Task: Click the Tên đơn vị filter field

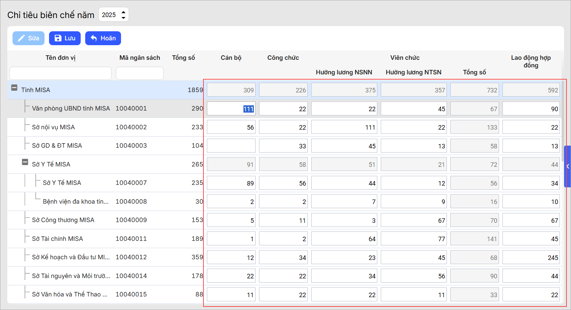Action: [x=61, y=73]
